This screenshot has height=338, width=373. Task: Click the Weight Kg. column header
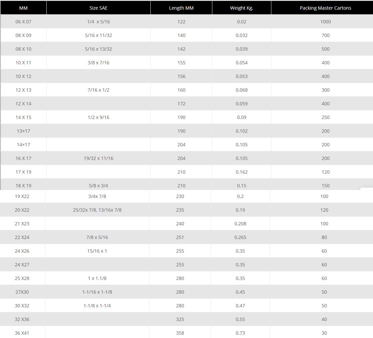pyautogui.click(x=241, y=8)
